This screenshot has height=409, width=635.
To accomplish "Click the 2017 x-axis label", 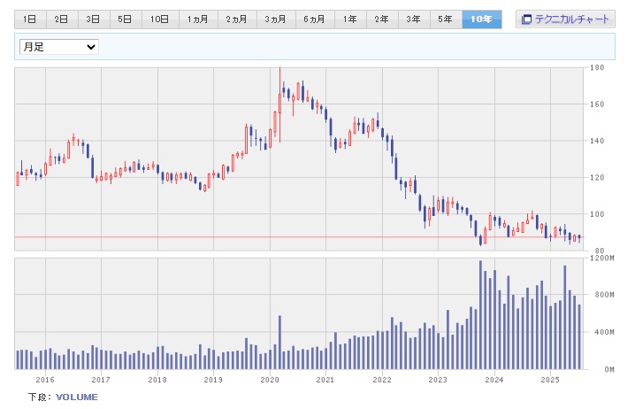I will (101, 380).
